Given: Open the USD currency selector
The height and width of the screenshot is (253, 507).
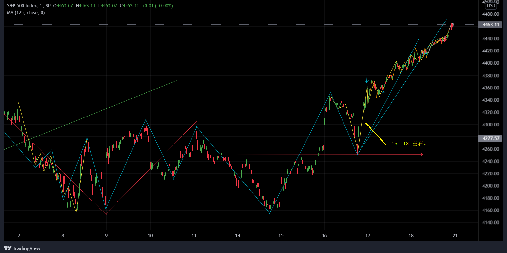Looking at the screenshot, I should (x=491, y=6).
